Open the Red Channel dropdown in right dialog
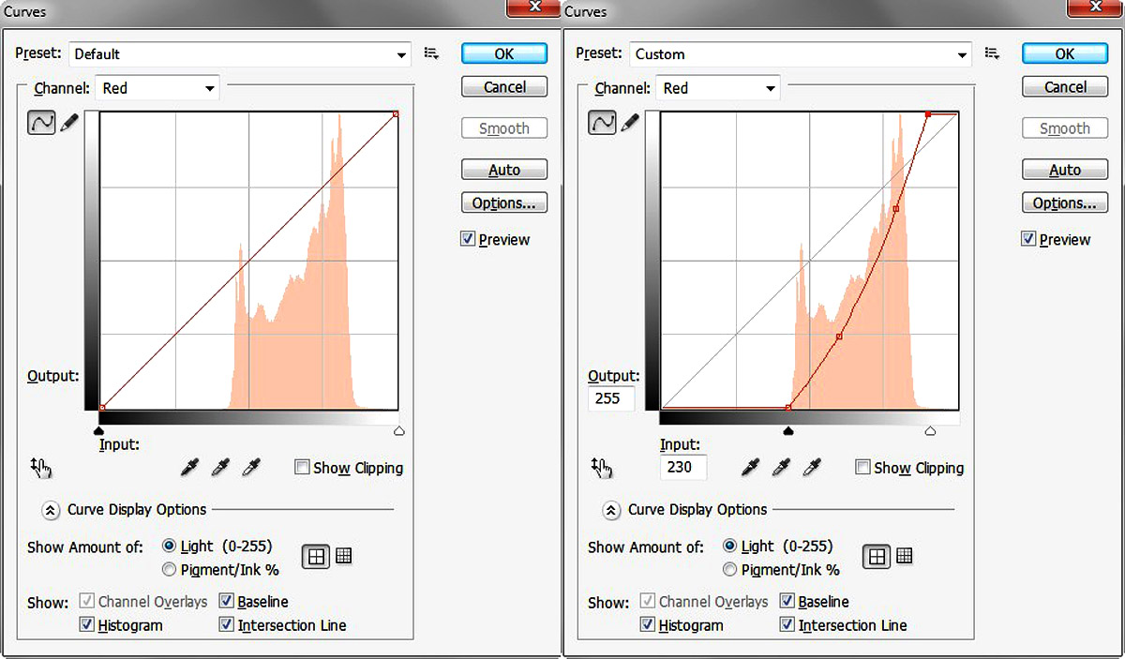 coord(718,88)
